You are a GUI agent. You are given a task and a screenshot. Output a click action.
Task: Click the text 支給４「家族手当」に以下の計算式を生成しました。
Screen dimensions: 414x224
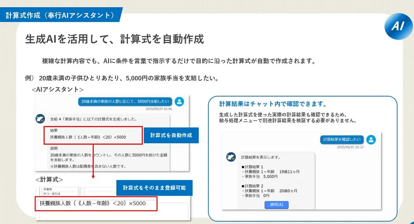[x=94, y=119]
